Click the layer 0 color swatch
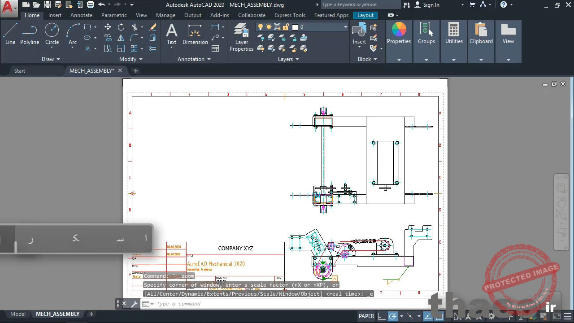 coord(295,27)
